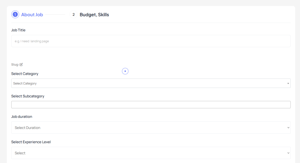
Task: Click the slug edit pencil icon
Action: 21,64
